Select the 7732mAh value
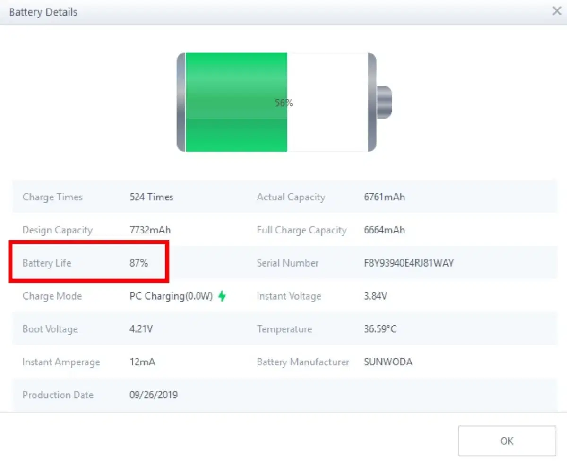The height and width of the screenshot is (466, 567). tap(150, 230)
